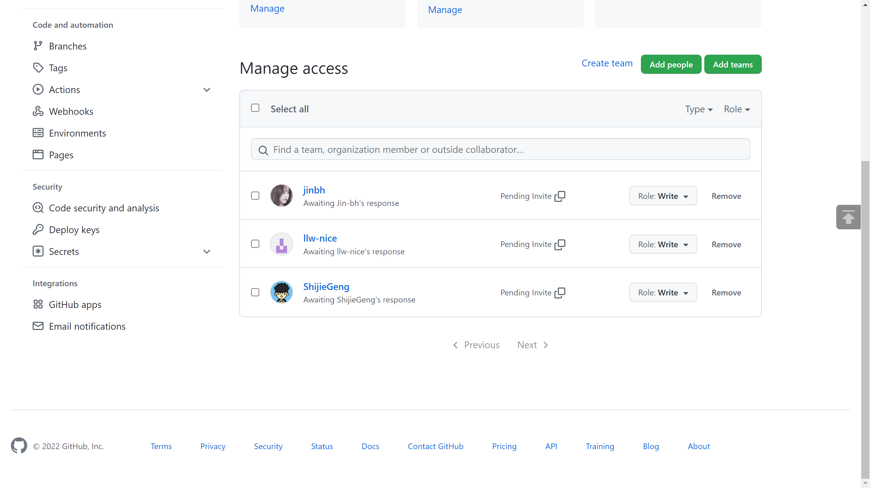Expand the Actions sidebar section
The width and height of the screenshot is (870, 488).
point(207,89)
